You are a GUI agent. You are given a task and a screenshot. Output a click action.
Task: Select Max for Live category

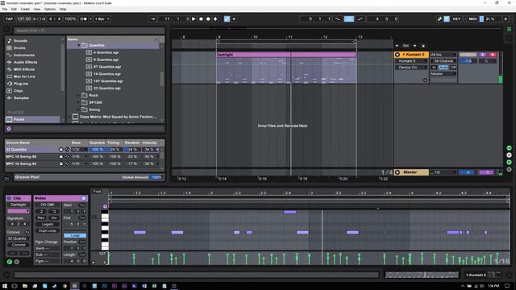[24, 77]
